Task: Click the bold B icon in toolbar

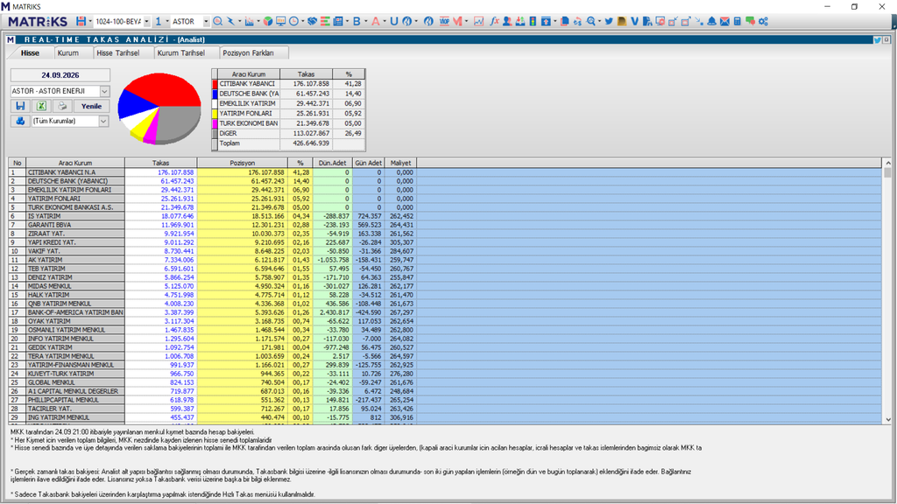Action: (x=357, y=21)
